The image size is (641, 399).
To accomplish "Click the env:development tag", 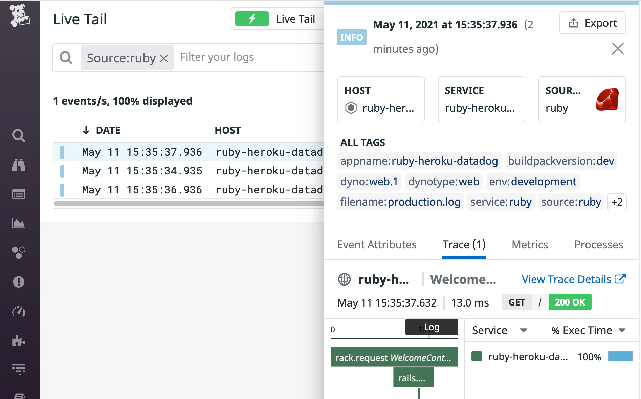I will [533, 182].
